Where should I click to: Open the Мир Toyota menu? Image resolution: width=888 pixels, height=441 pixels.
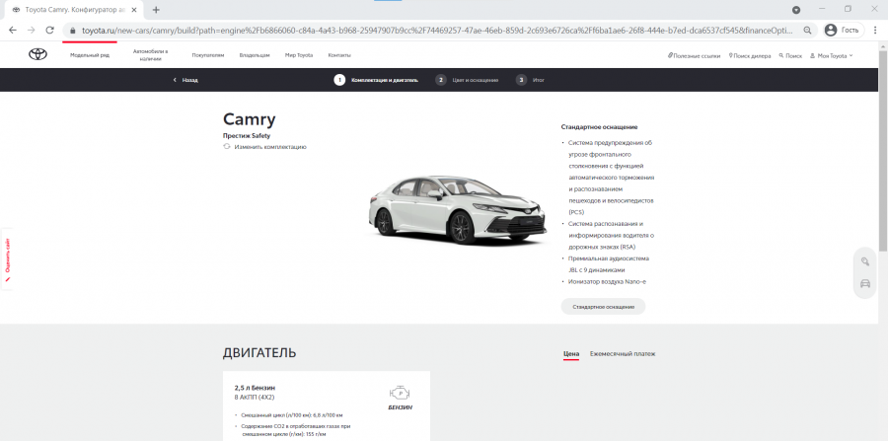pos(298,55)
